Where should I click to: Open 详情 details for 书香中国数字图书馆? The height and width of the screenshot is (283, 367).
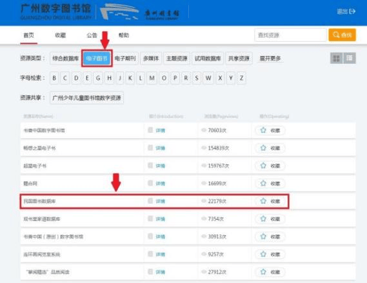pos(161,130)
